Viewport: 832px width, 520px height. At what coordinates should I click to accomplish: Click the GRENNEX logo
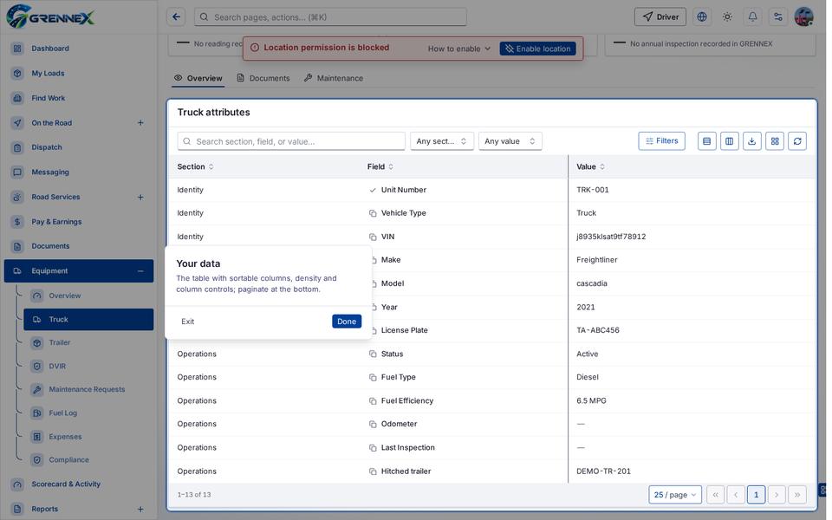[x=50, y=16]
